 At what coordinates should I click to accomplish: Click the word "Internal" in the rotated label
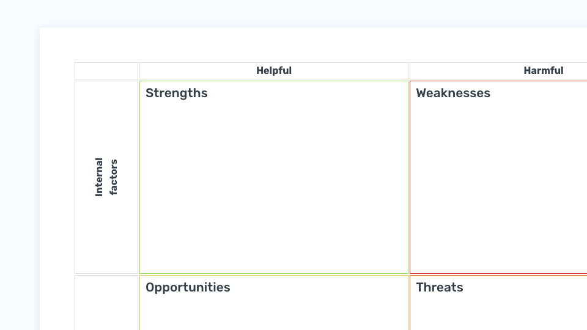(99, 177)
